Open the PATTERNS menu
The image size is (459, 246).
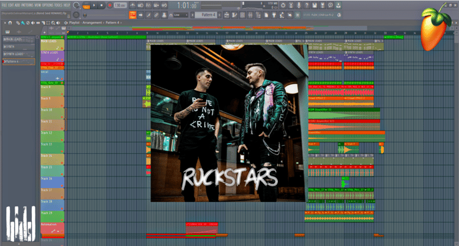[27, 5]
